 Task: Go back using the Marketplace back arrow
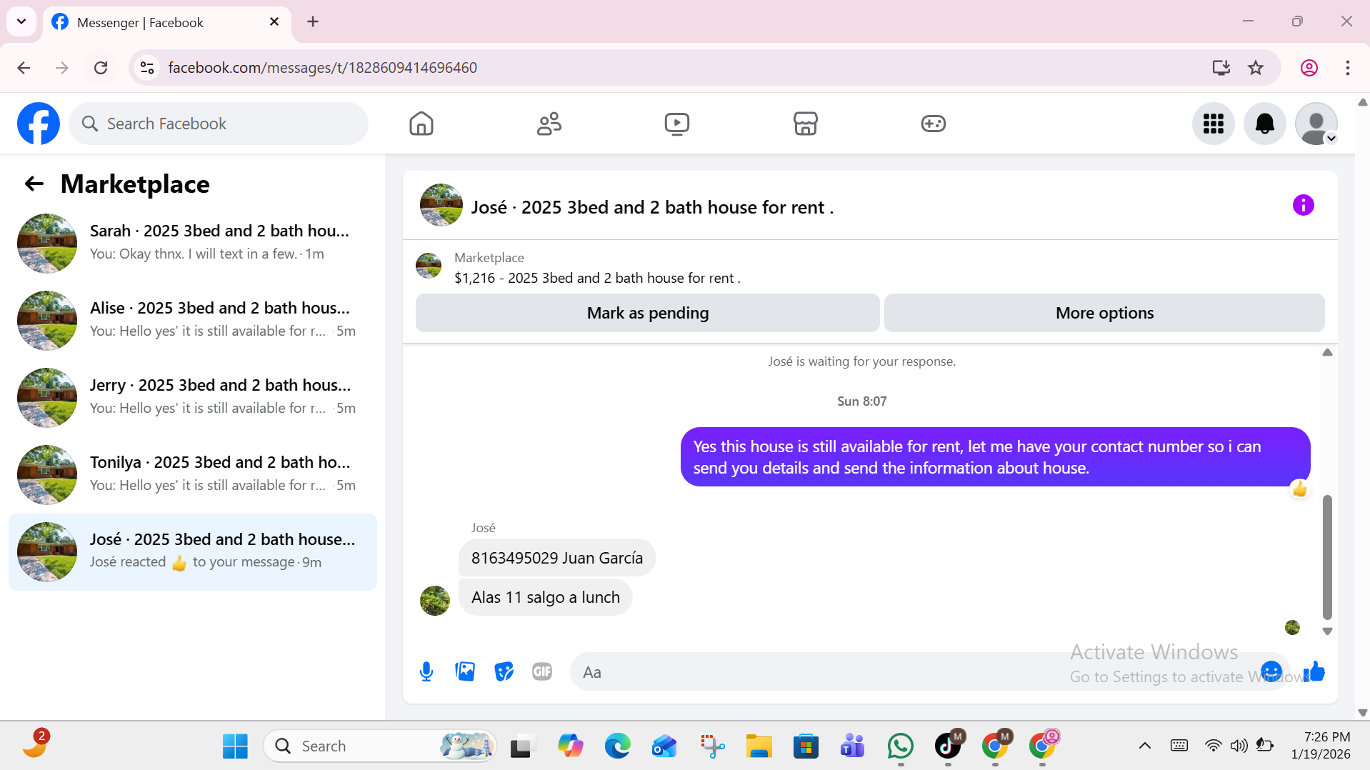(x=34, y=184)
